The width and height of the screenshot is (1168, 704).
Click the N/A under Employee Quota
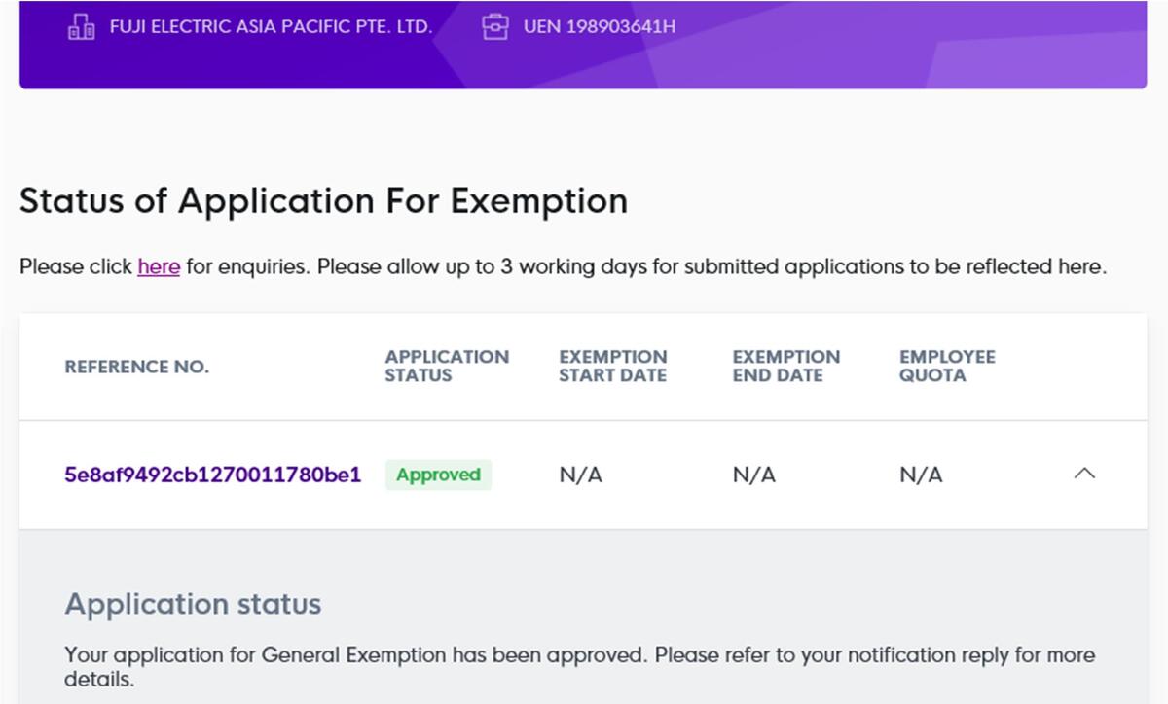point(921,475)
